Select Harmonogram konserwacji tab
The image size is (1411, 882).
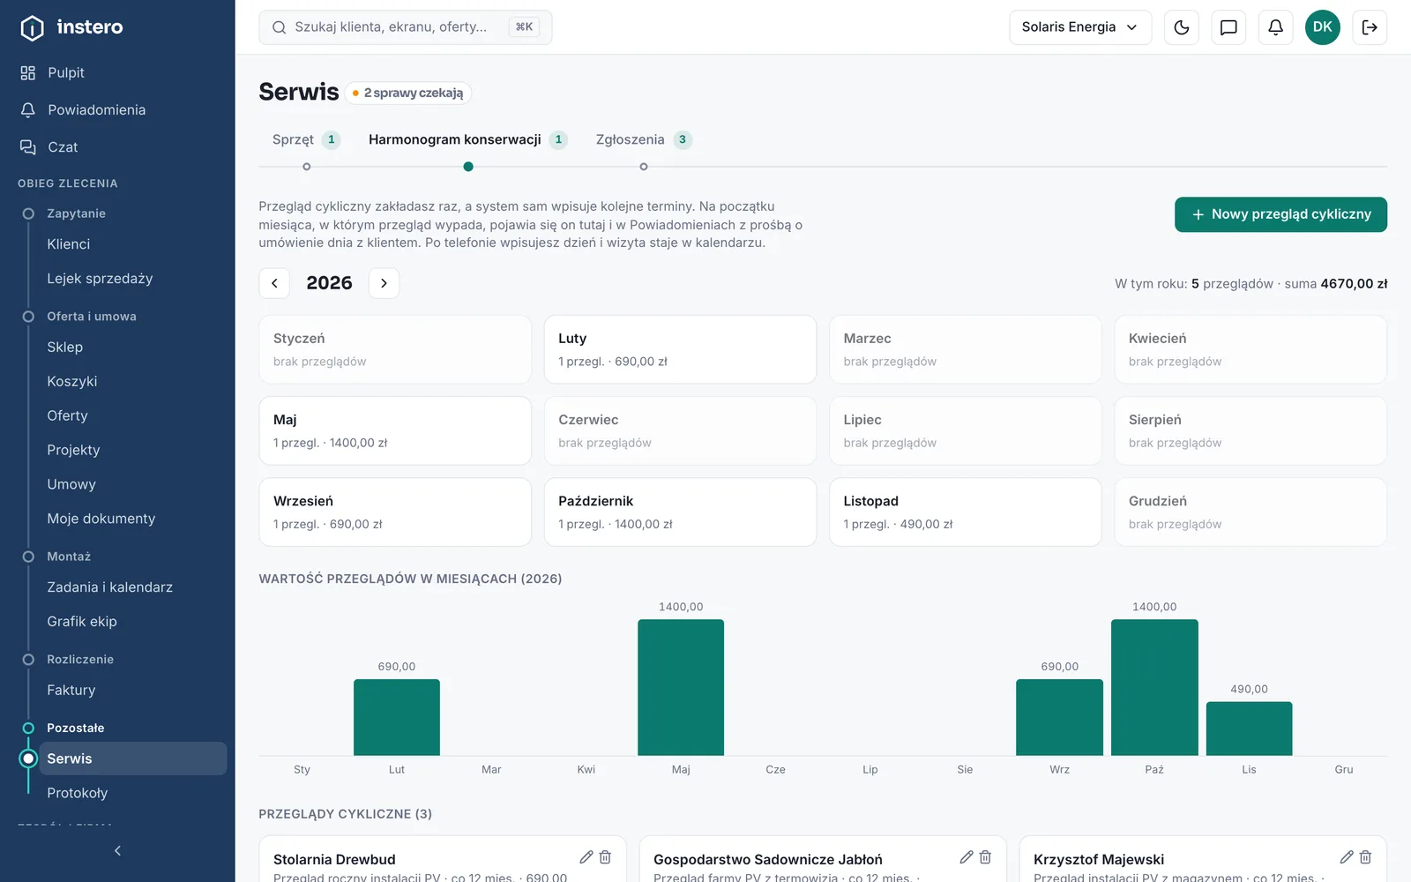click(x=467, y=139)
